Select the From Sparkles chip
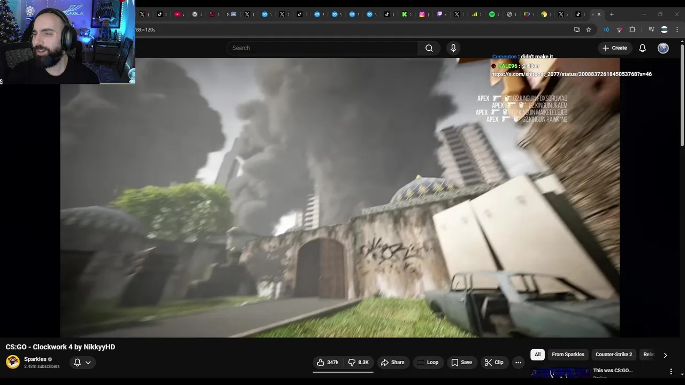The width and height of the screenshot is (685, 385). point(568,355)
